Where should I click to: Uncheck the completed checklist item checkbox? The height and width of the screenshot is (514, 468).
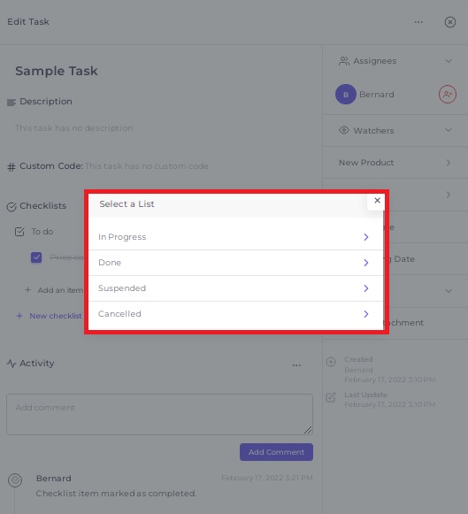tap(36, 257)
